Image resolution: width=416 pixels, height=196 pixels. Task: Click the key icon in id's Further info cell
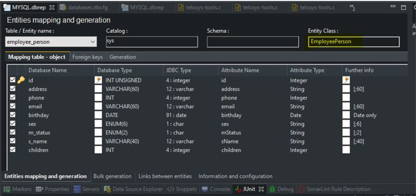(x=346, y=80)
